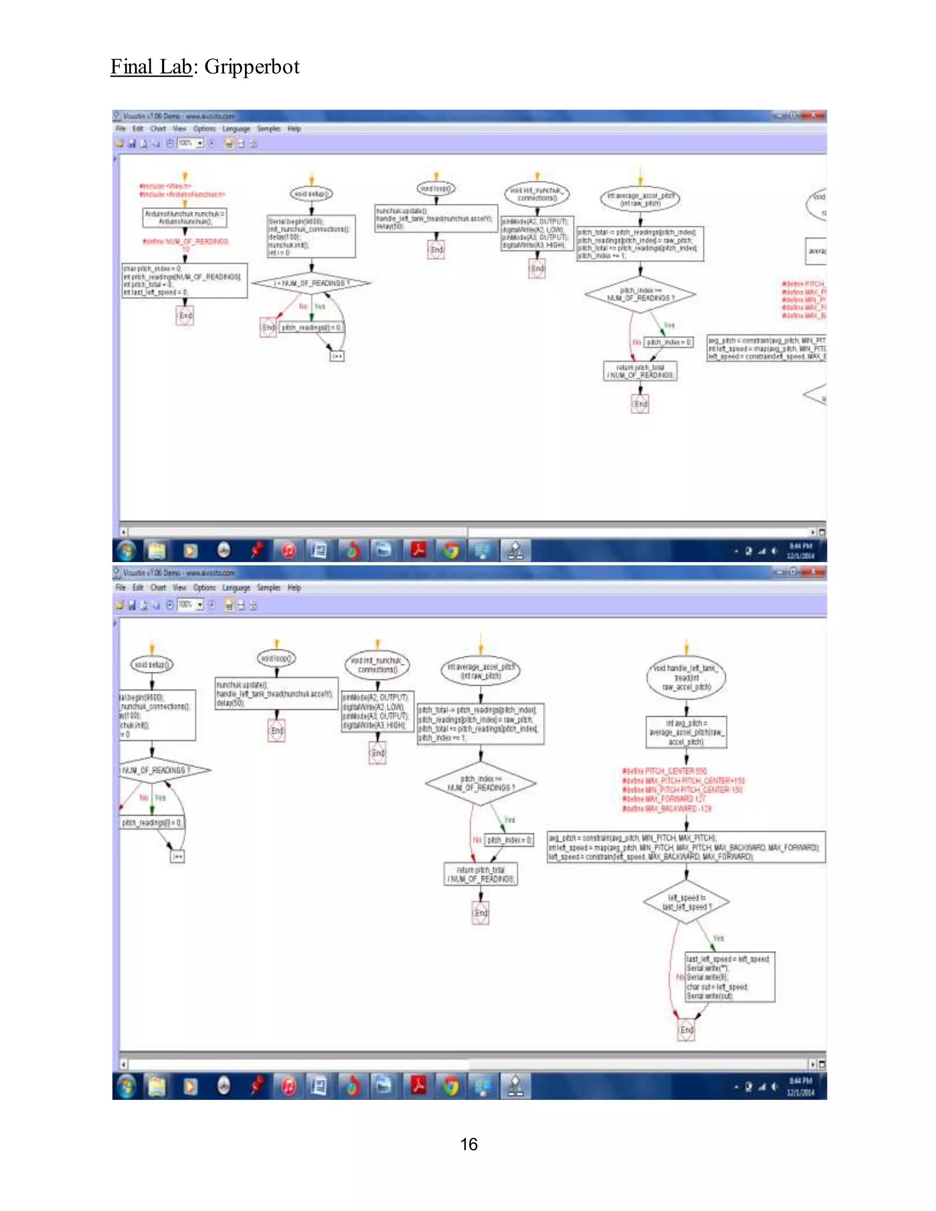Open the Chart menu in upper window
This screenshot has height=1211, width=936.
pyautogui.click(x=158, y=129)
